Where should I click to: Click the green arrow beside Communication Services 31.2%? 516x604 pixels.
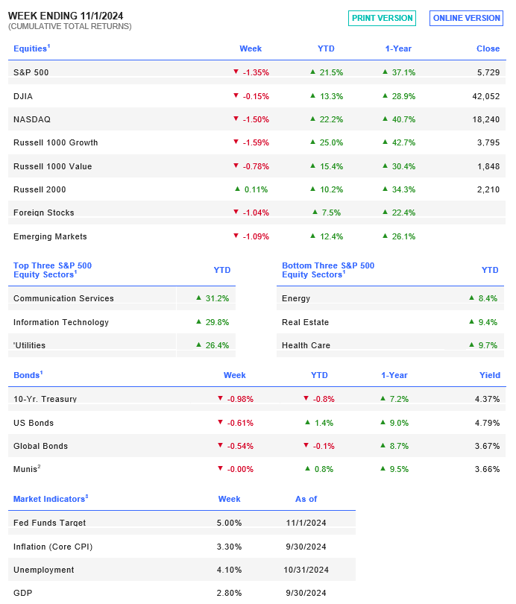point(198,298)
